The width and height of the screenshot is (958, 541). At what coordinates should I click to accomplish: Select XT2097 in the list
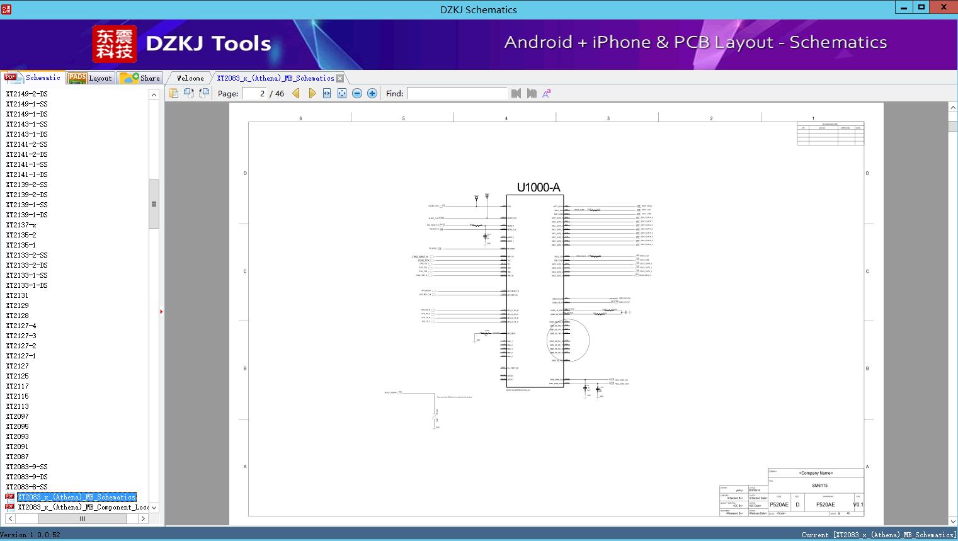pos(17,416)
